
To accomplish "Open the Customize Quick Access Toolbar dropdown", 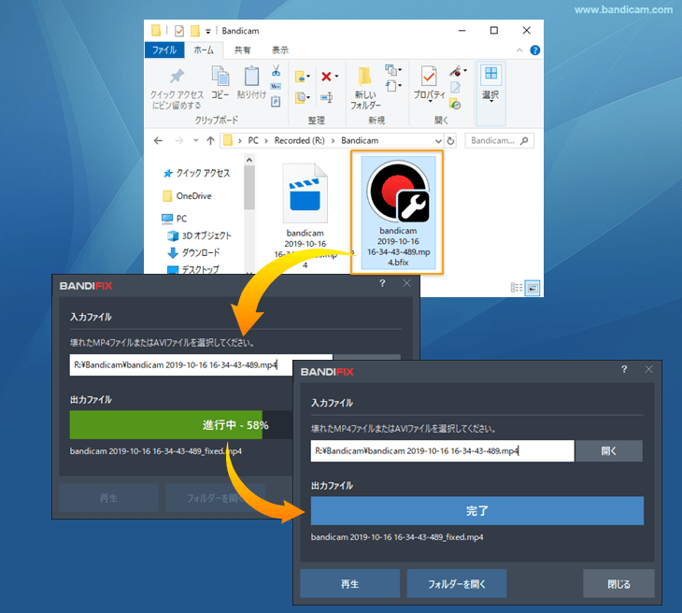I will tap(208, 32).
